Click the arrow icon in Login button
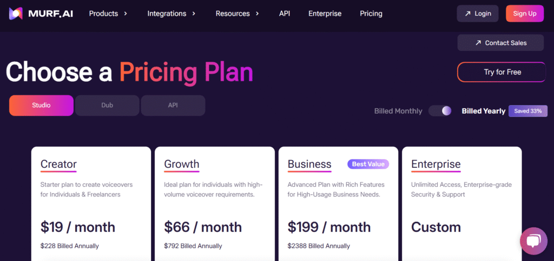Viewport: 554px width, 261px height. (x=468, y=14)
